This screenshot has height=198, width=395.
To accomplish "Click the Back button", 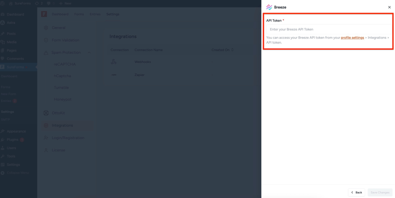I will pos(356,193).
